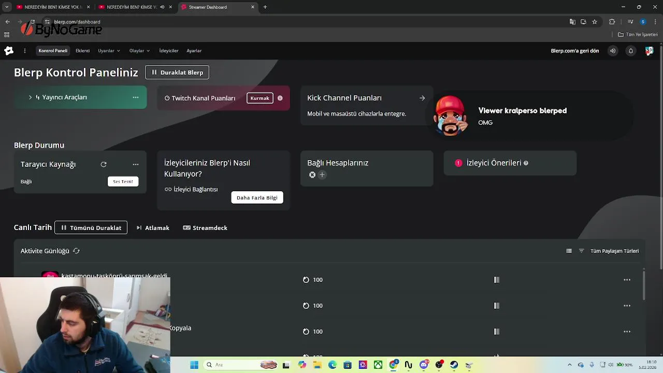663x373 pixels.
Task: Open browser extensions puzzle icon
Action: point(612,22)
